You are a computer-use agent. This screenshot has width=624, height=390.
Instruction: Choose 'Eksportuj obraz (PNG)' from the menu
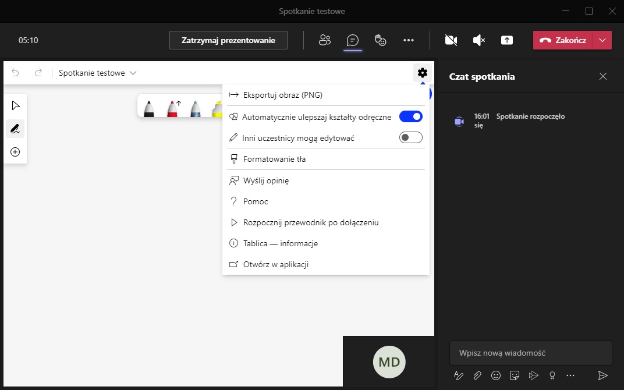point(282,95)
